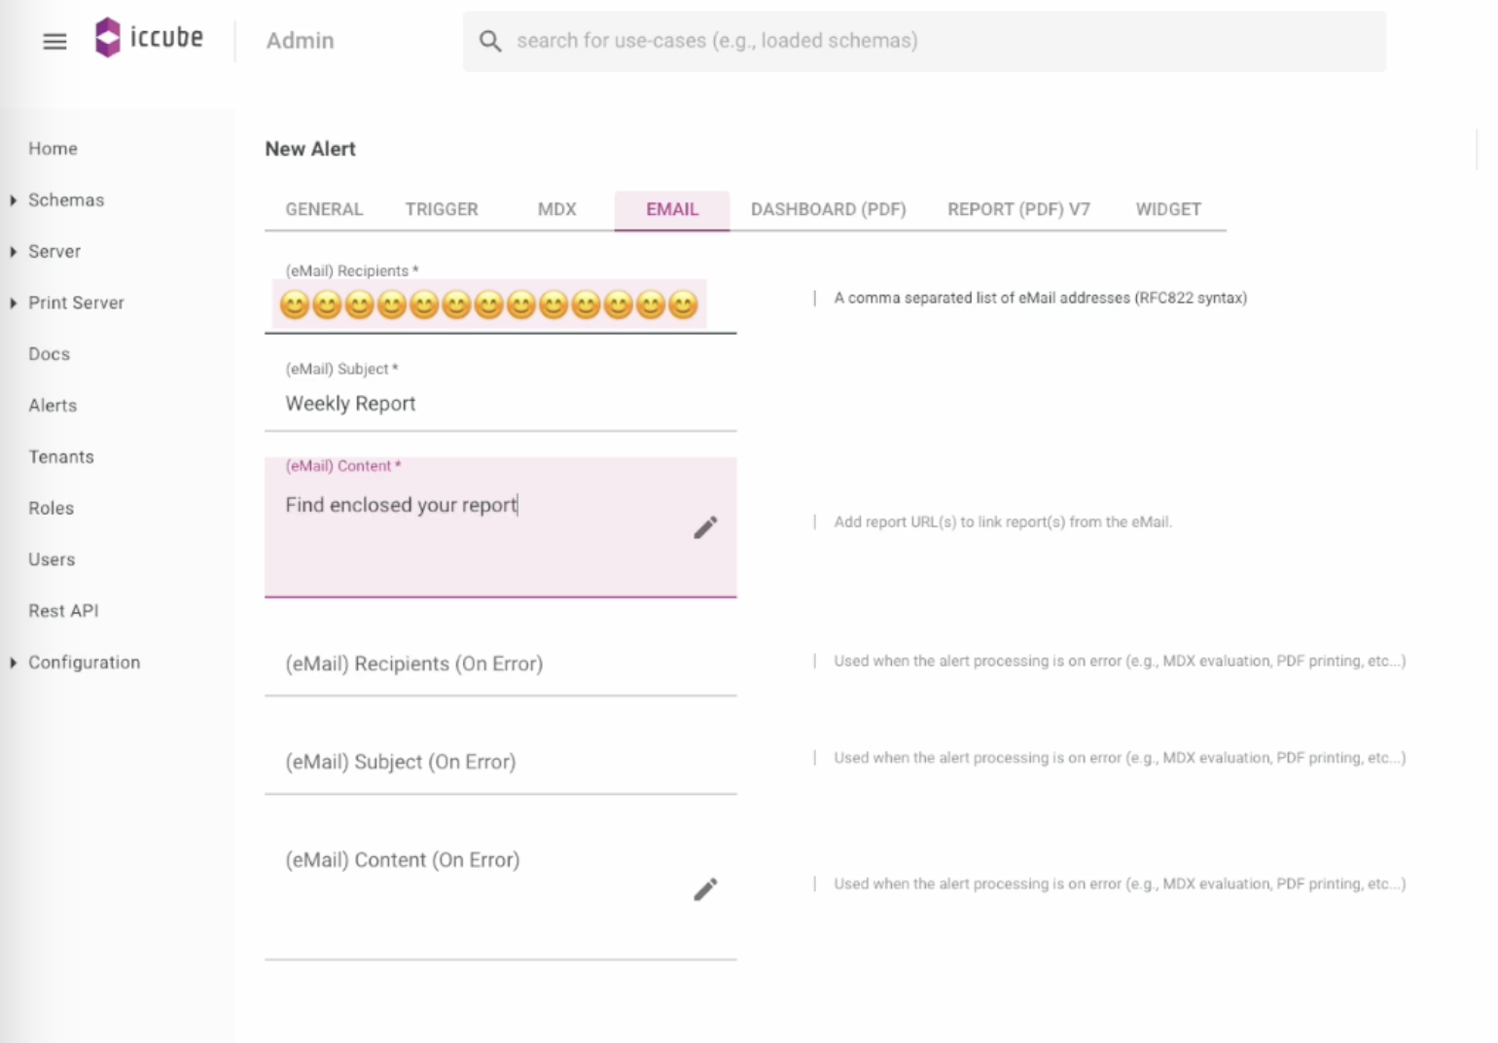The image size is (1498, 1043).
Task: Open Users in the sidebar
Action: tap(52, 560)
